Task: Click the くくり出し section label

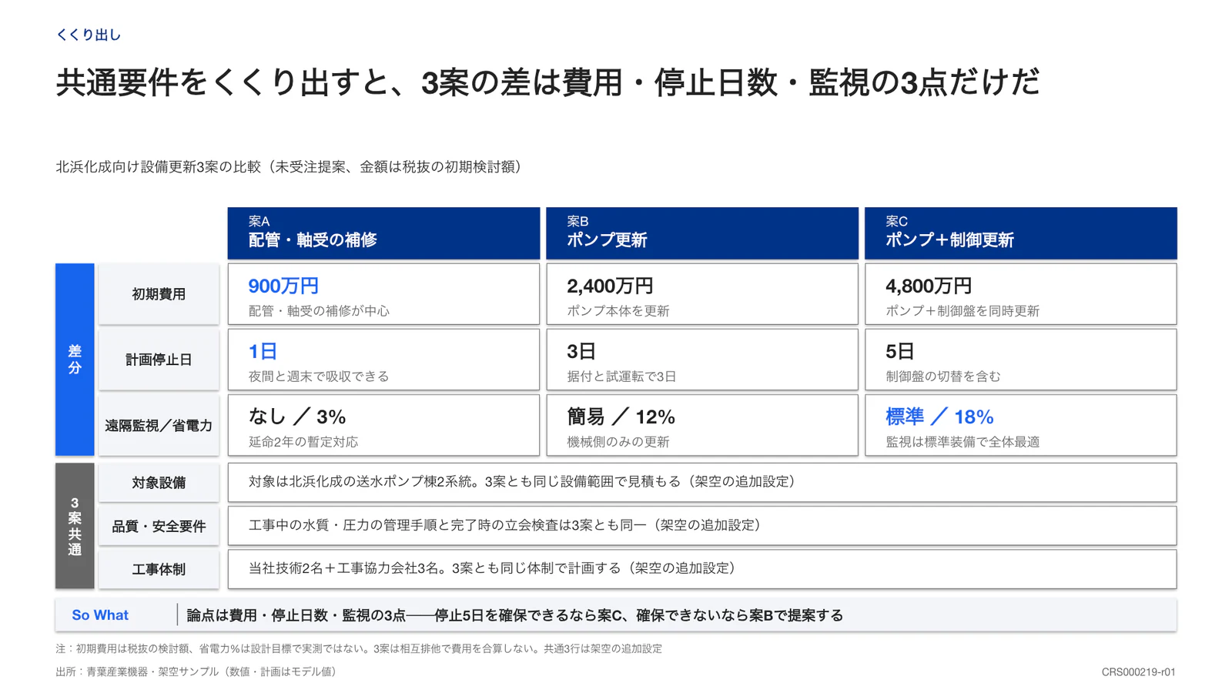Action: point(89,35)
